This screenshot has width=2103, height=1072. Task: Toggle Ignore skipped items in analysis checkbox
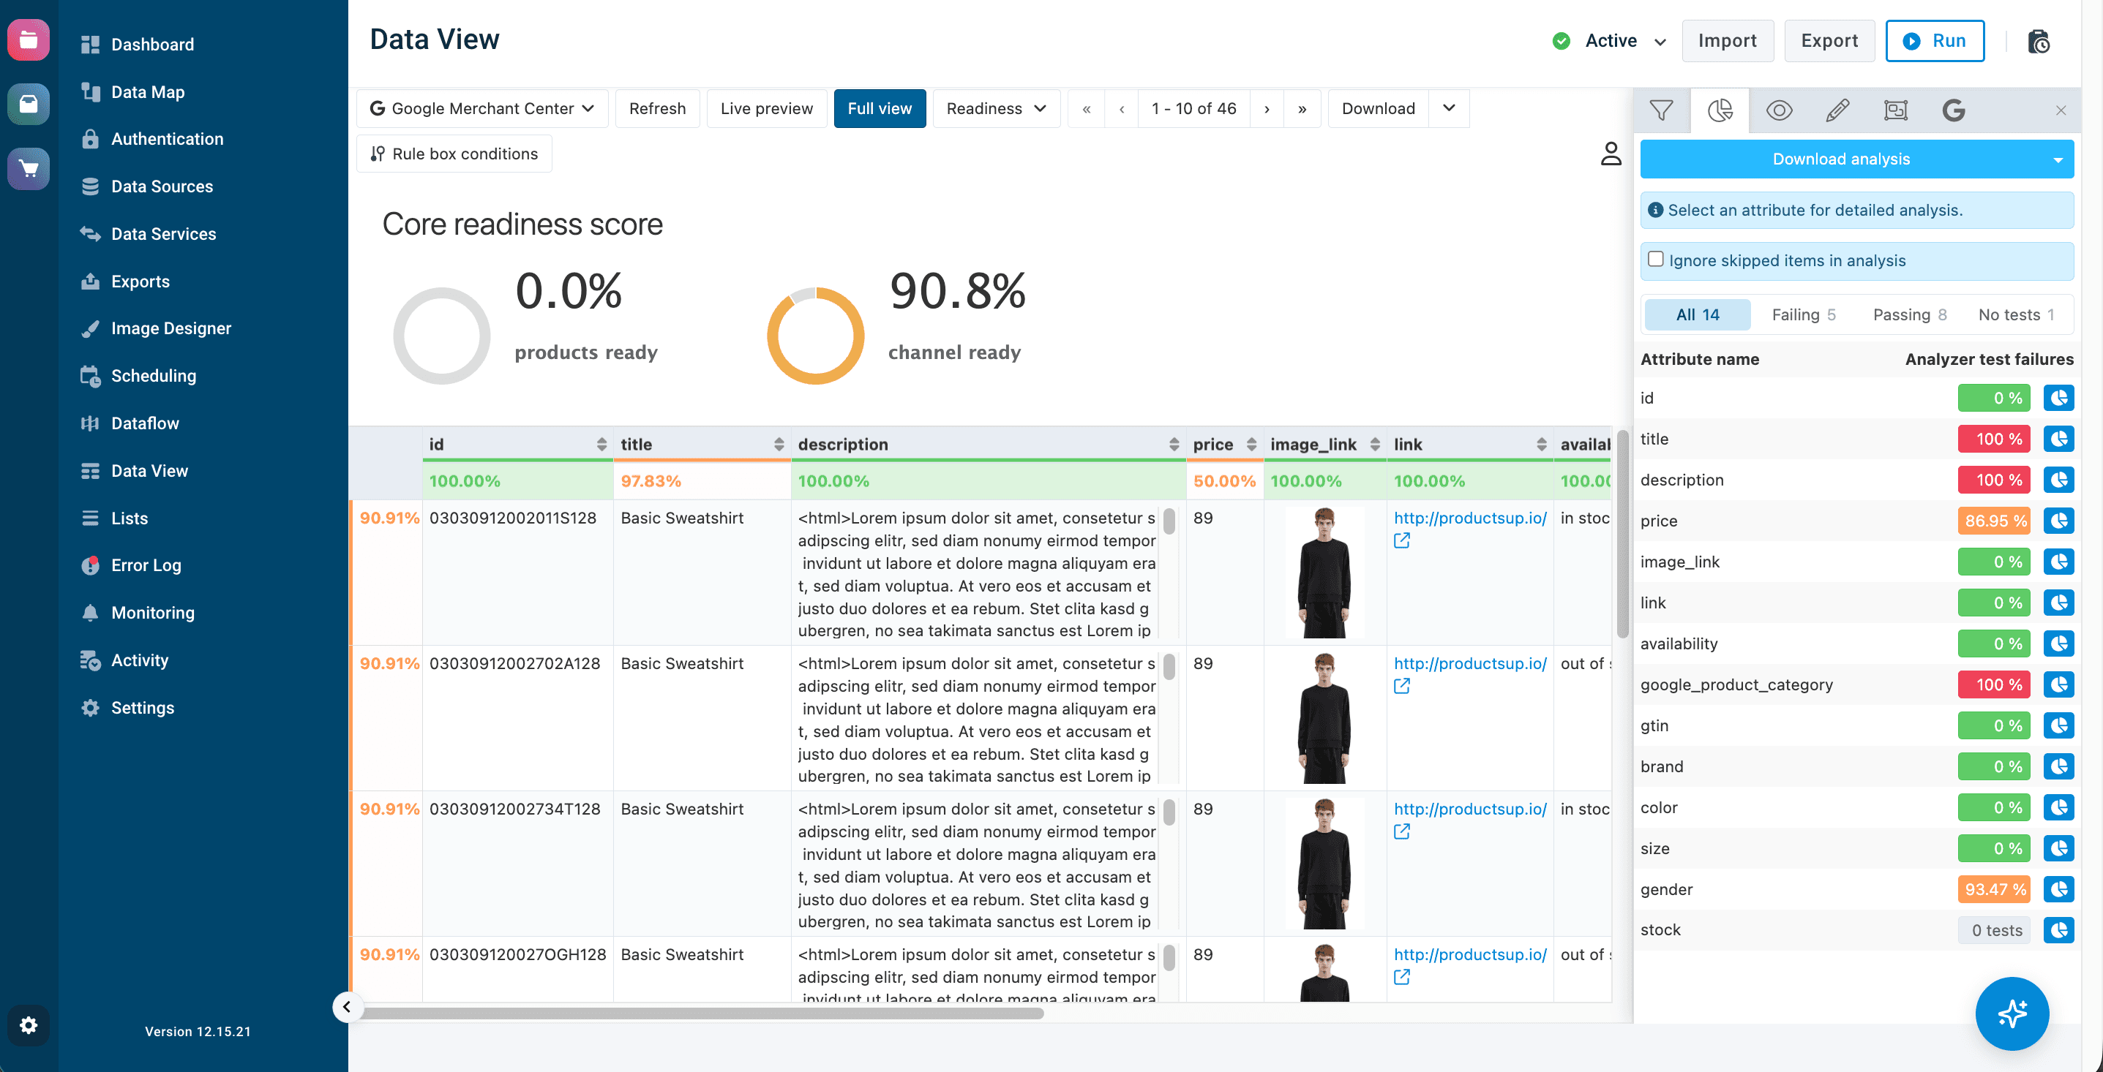pyautogui.click(x=1656, y=259)
